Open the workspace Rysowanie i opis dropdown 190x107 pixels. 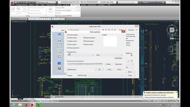(46, 2)
